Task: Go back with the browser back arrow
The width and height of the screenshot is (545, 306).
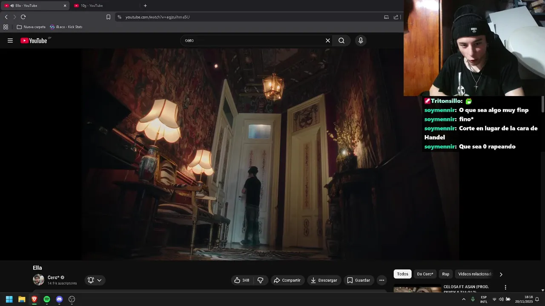Action: (x=6, y=17)
